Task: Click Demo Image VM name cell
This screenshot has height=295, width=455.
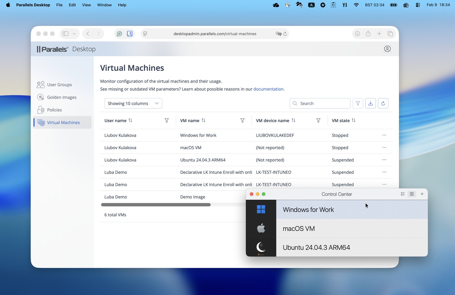Action: [x=193, y=197]
